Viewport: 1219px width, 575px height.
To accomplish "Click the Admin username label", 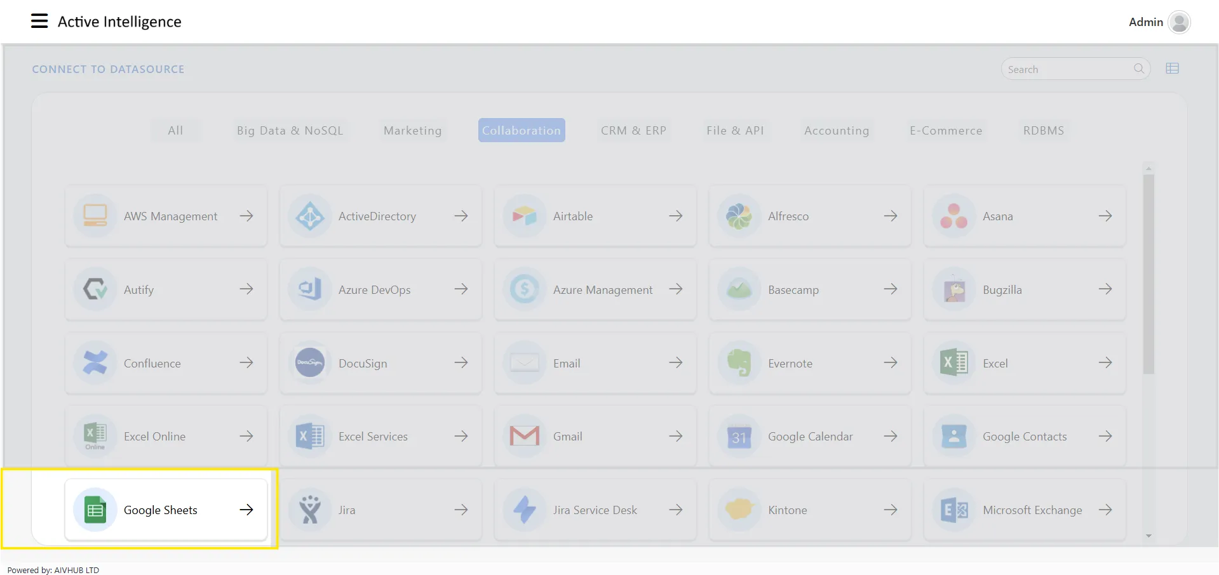I will click(x=1146, y=22).
